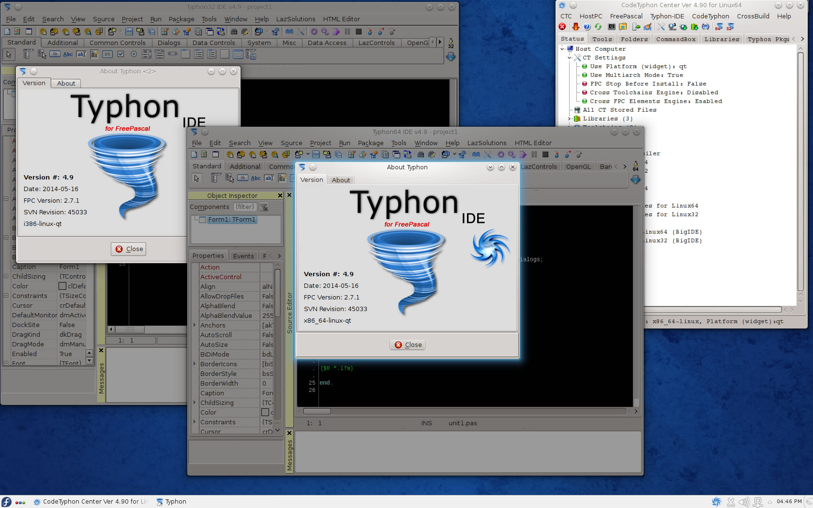Click the Save icon in Typhon64 toolbar

tap(316, 154)
